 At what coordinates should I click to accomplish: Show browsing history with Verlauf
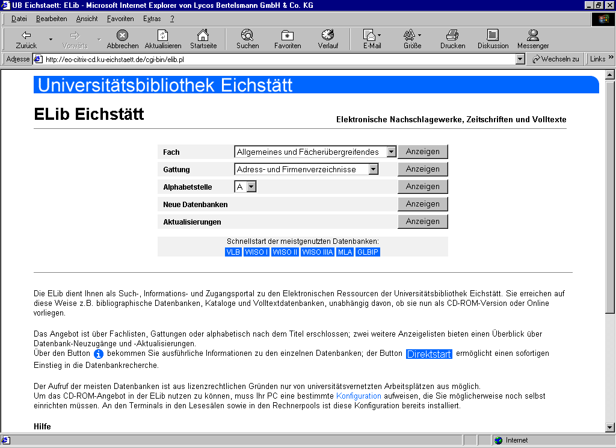328,39
